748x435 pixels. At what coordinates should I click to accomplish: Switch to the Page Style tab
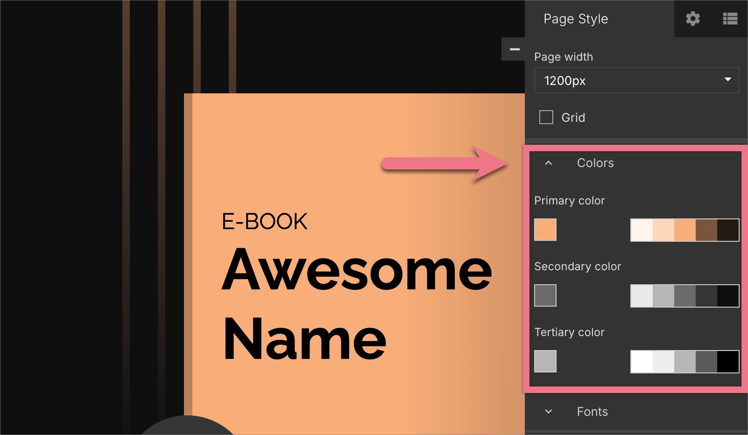(575, 19)
